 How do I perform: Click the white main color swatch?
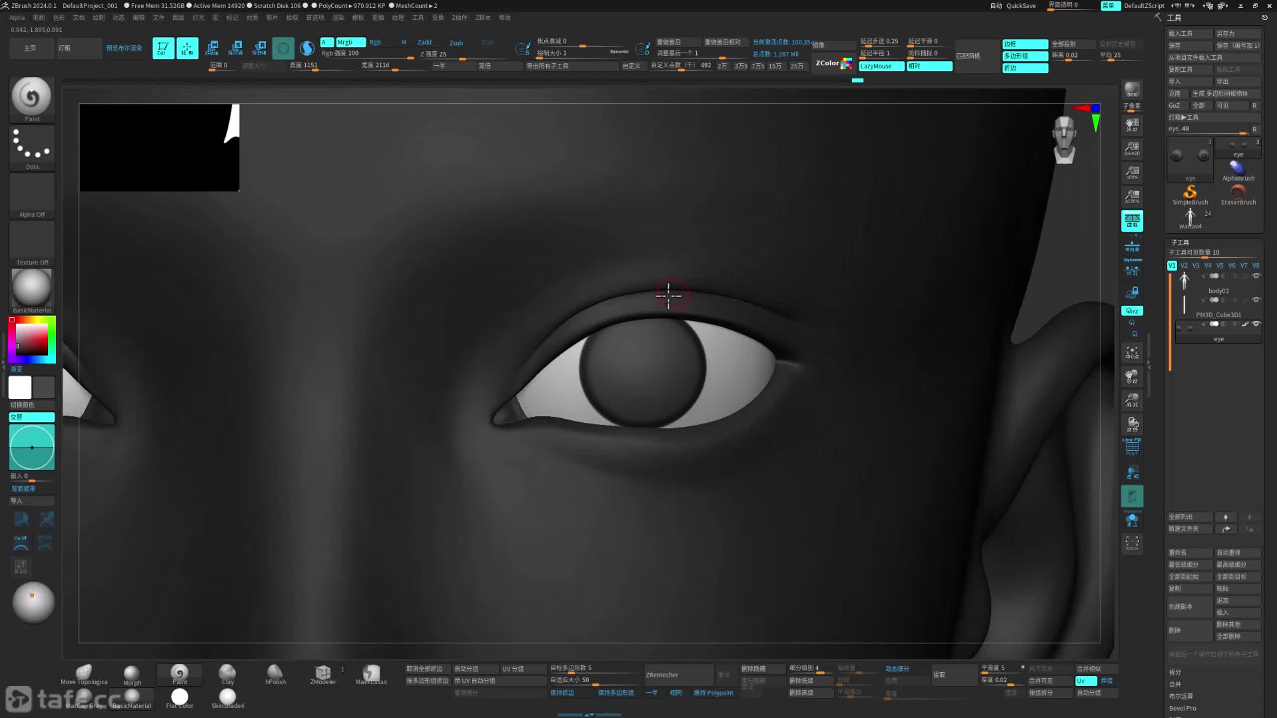point(20,387)
